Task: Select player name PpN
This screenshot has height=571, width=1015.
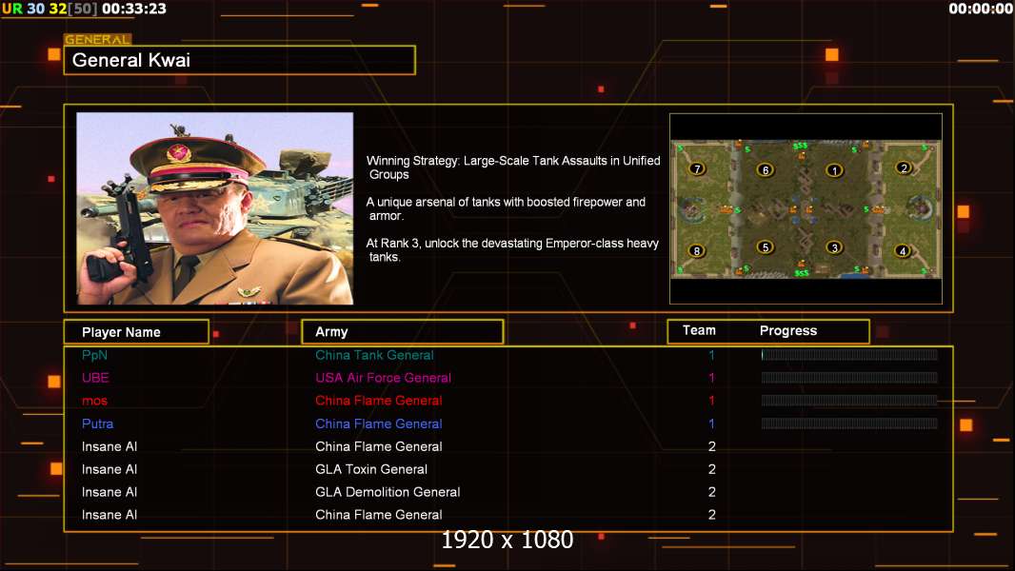Action: pyautogui.click(x=94, y=355)
